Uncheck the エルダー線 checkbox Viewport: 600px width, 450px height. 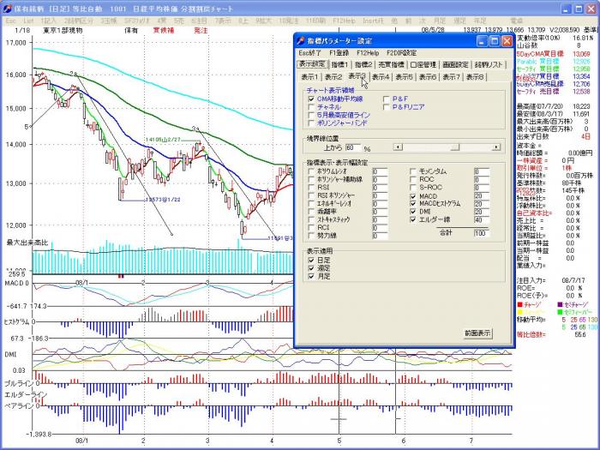[413, 219]
